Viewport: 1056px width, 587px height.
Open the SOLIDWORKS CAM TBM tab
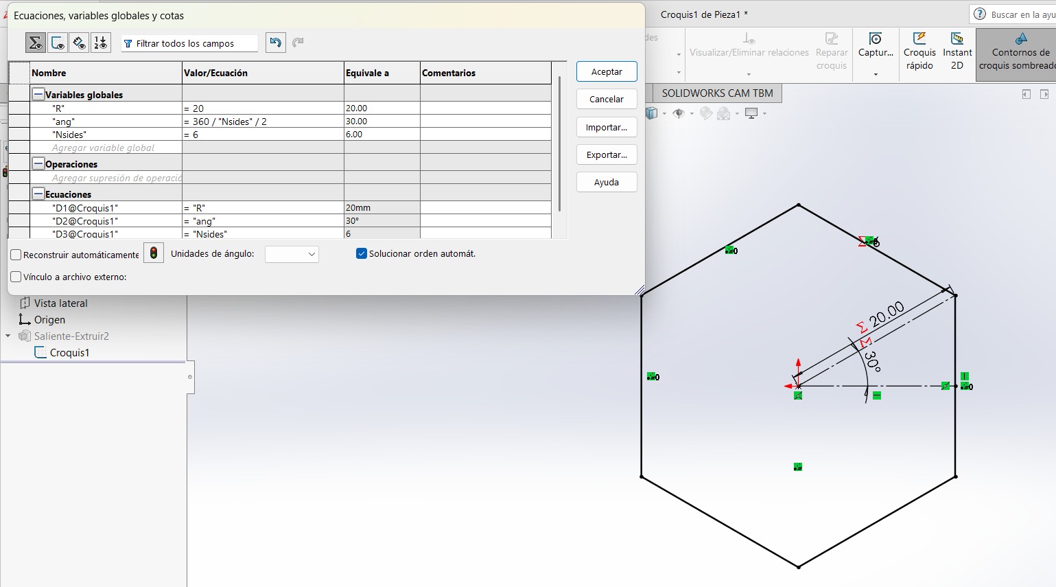pos(717,93)
